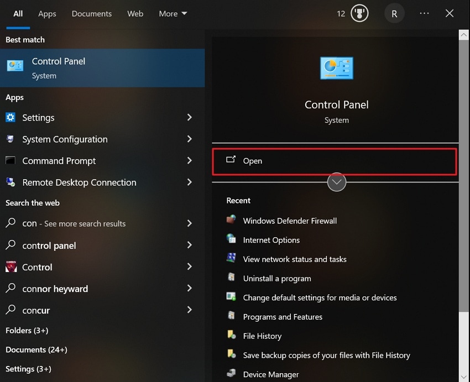Screen dimensions: 470x382
Task: Open the three-dot options menu
Action: (424, 13)
